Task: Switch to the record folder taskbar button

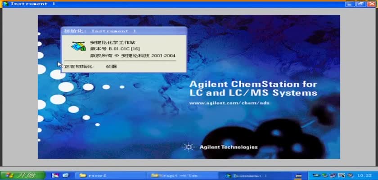Action: pos(111,175)
